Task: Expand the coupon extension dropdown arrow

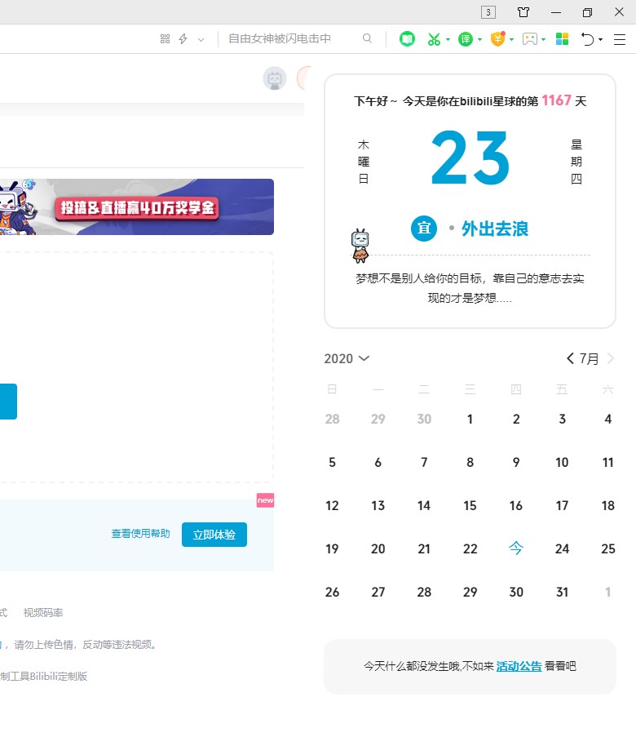Action: click(511, 39)
